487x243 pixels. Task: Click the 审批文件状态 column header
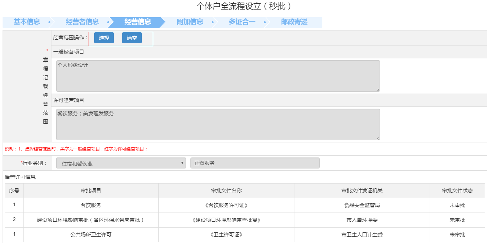click(x=457, y=191)
